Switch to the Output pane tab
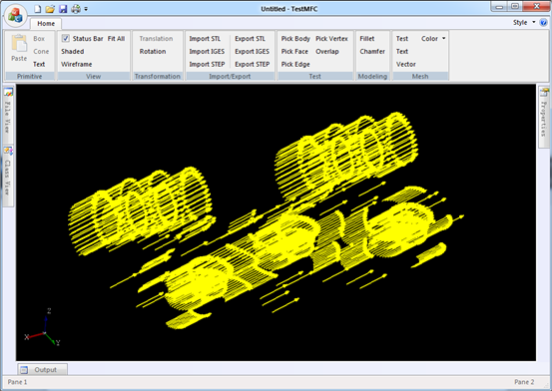552x391 pixels. [x=43, y=369]
